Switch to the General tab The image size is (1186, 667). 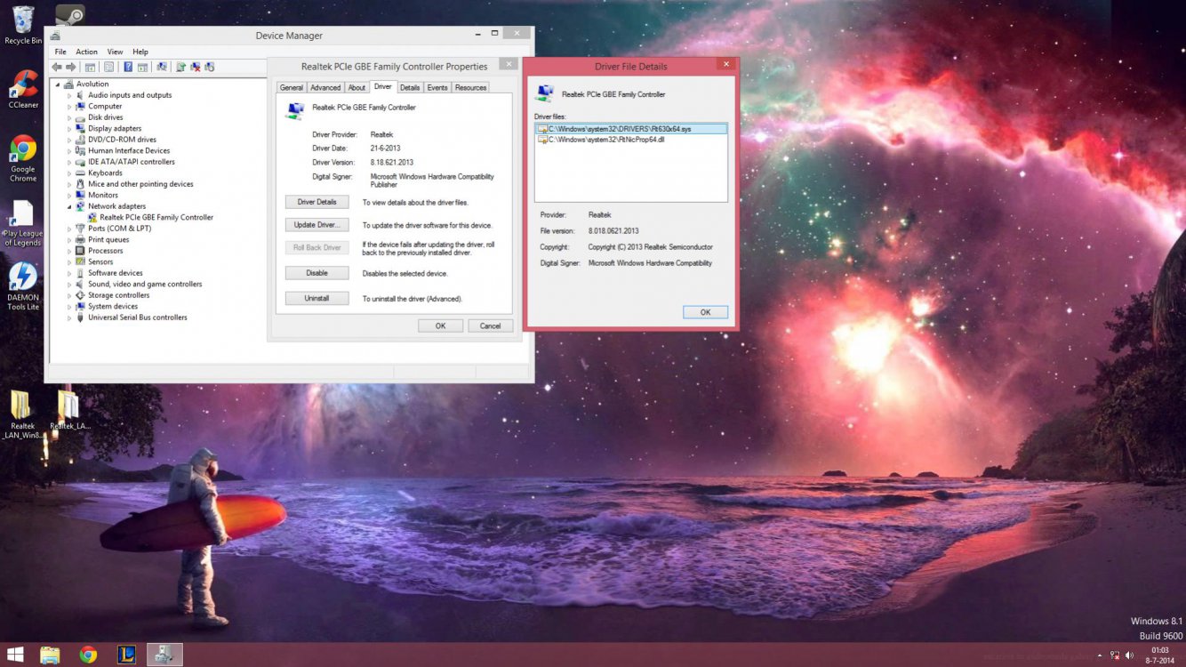(x=292, y=87)
